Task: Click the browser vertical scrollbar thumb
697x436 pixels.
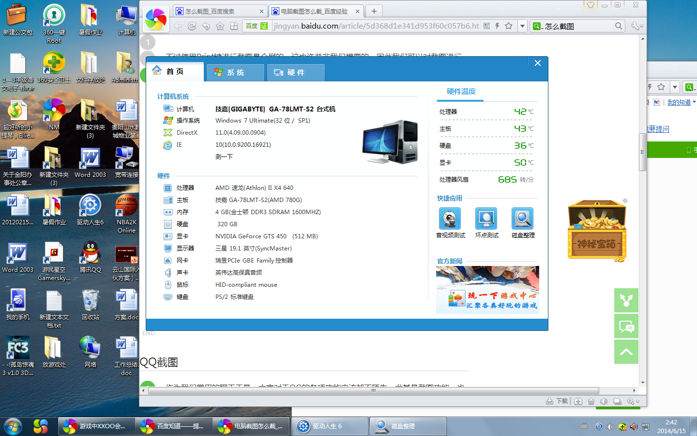Action: coord(643,152)
